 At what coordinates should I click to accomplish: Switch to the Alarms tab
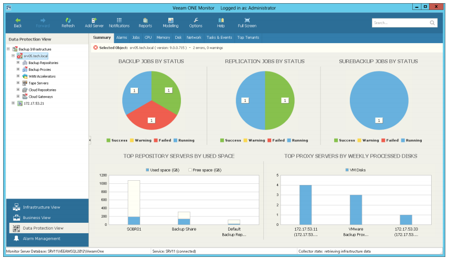121,38
